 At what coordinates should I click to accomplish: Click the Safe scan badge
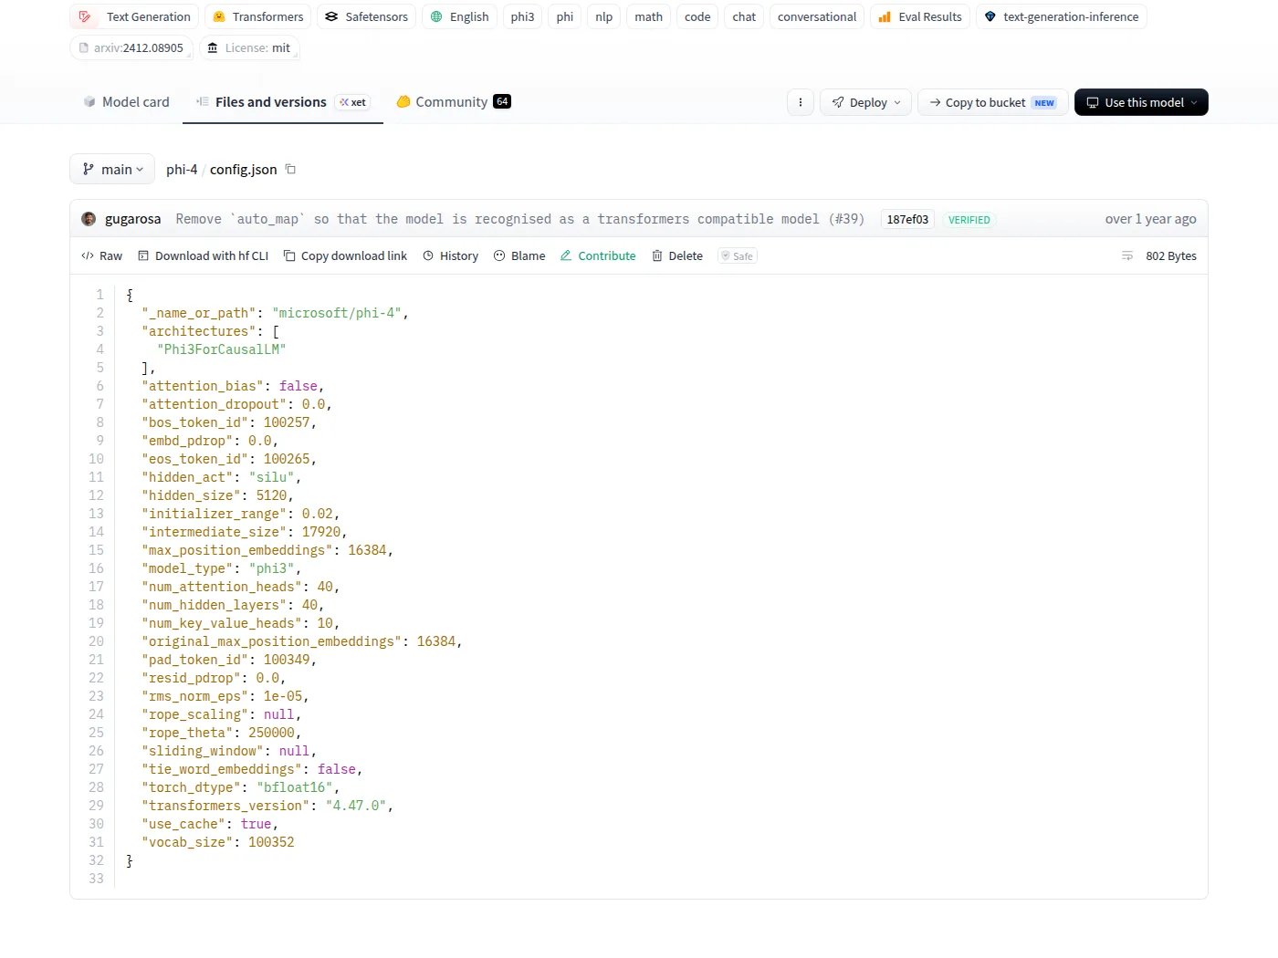(738, 256)
